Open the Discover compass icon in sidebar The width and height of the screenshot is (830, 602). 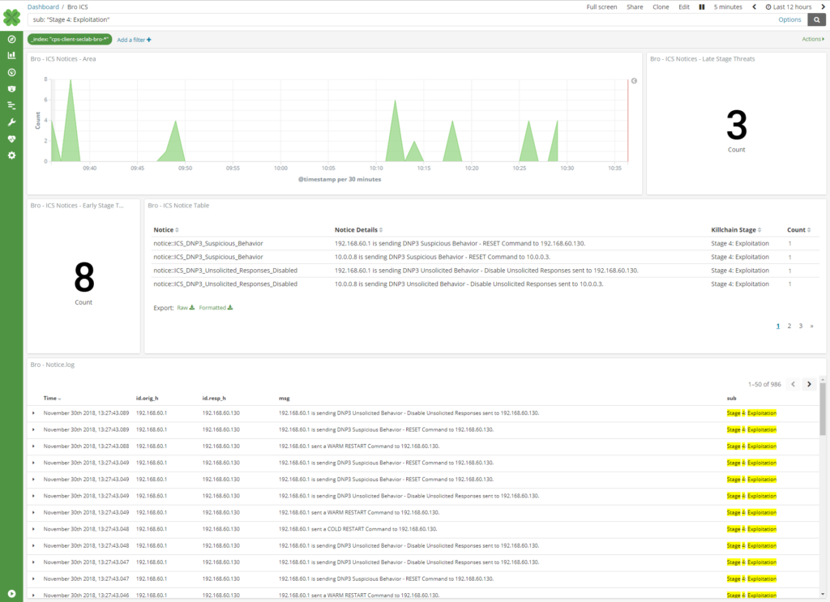pos(11,38)
